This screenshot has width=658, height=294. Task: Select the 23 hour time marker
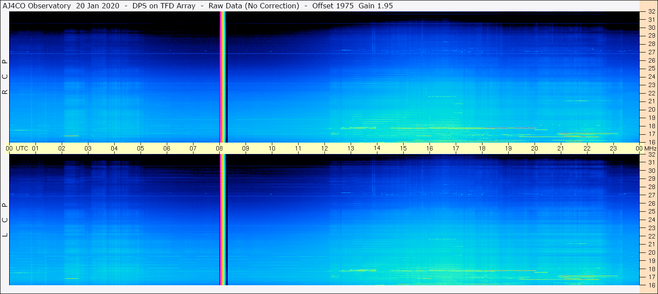[613, 148]
